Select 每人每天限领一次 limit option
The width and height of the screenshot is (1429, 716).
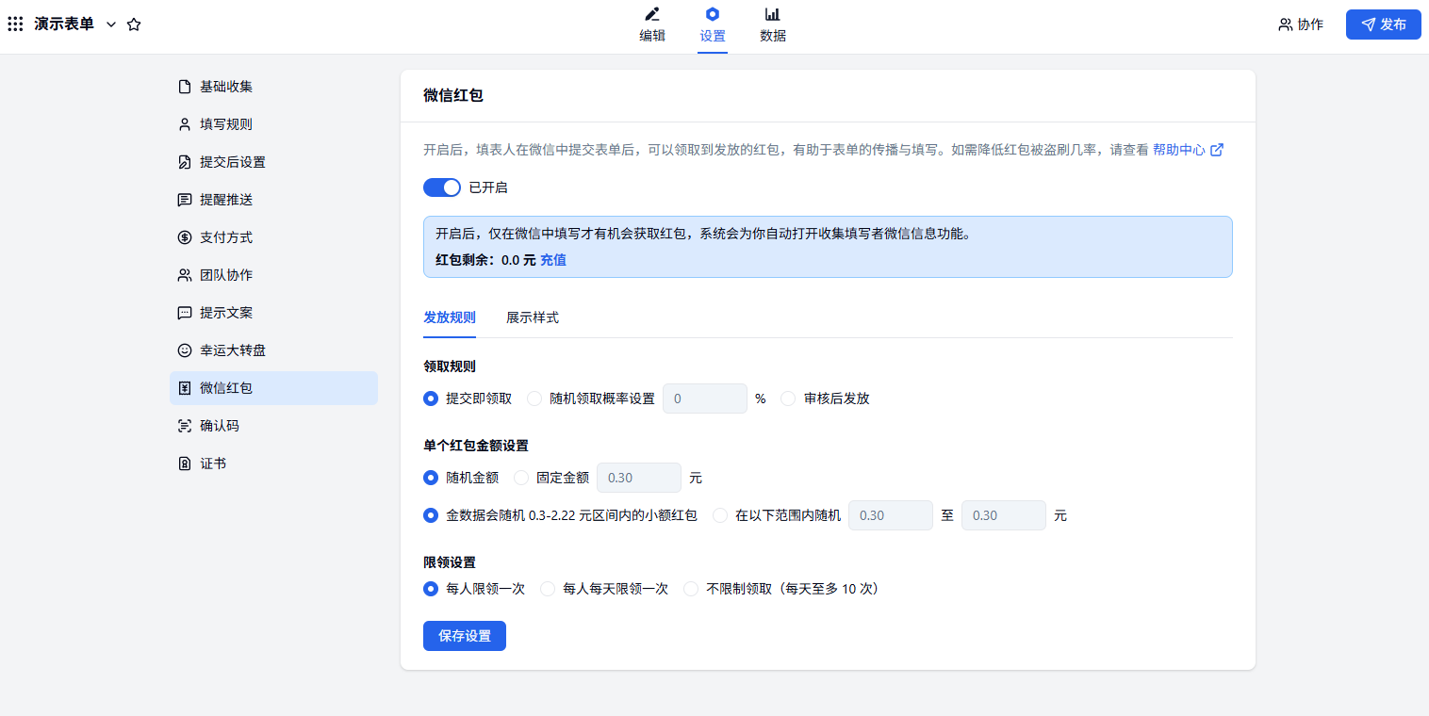pyautogui.click(x=547, y=589)
